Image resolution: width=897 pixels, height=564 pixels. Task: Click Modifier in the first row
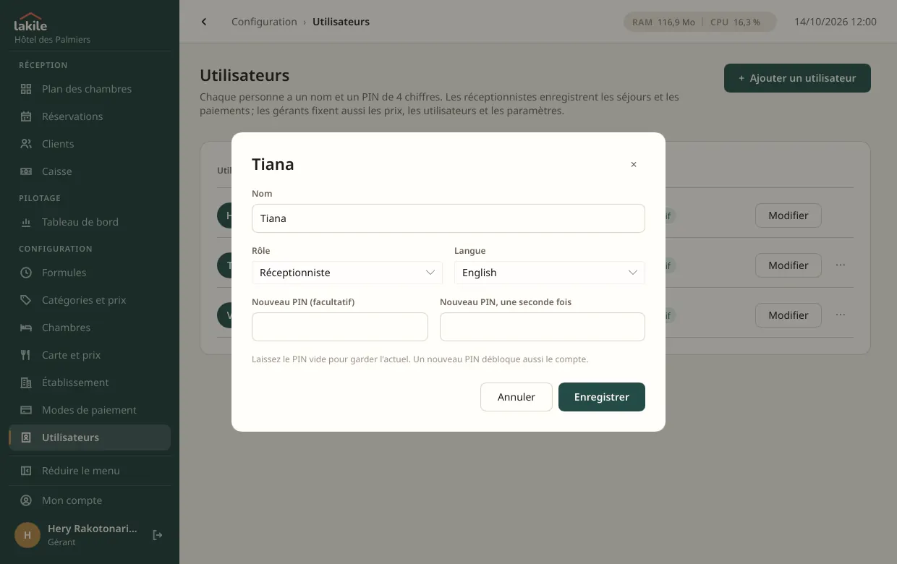(788, 215)
